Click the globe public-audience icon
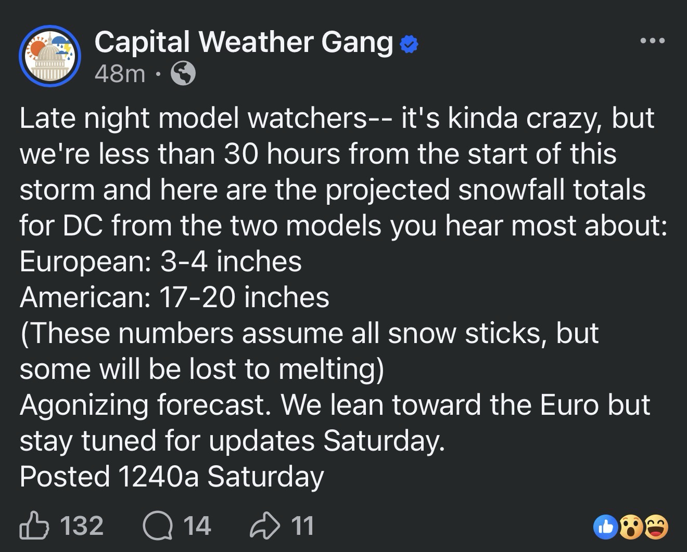The width and height of the screenshot is (687, 552). click(183, 74)
